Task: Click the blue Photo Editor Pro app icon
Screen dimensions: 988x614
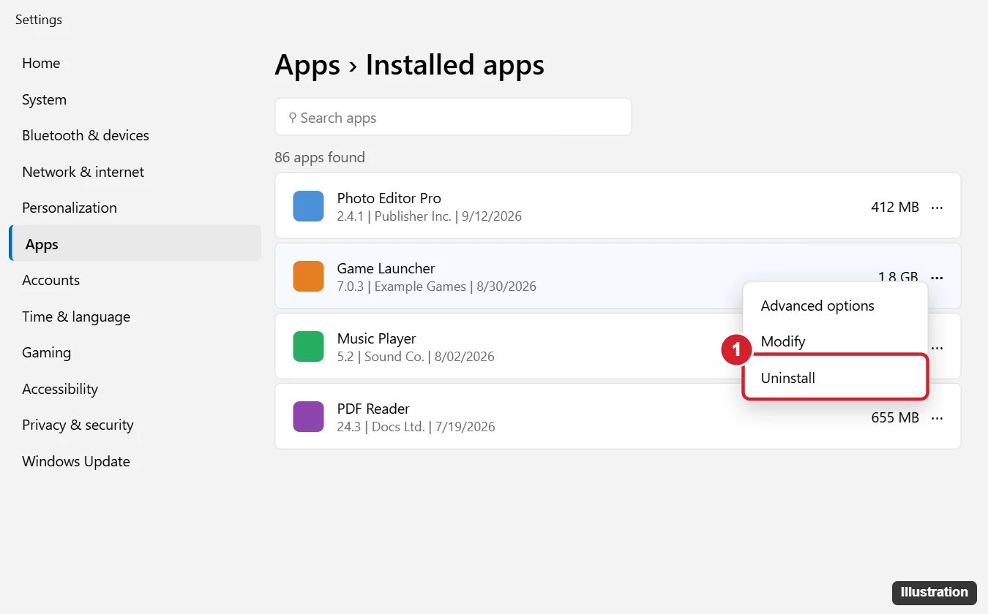Action: click(x=308, y=206)
